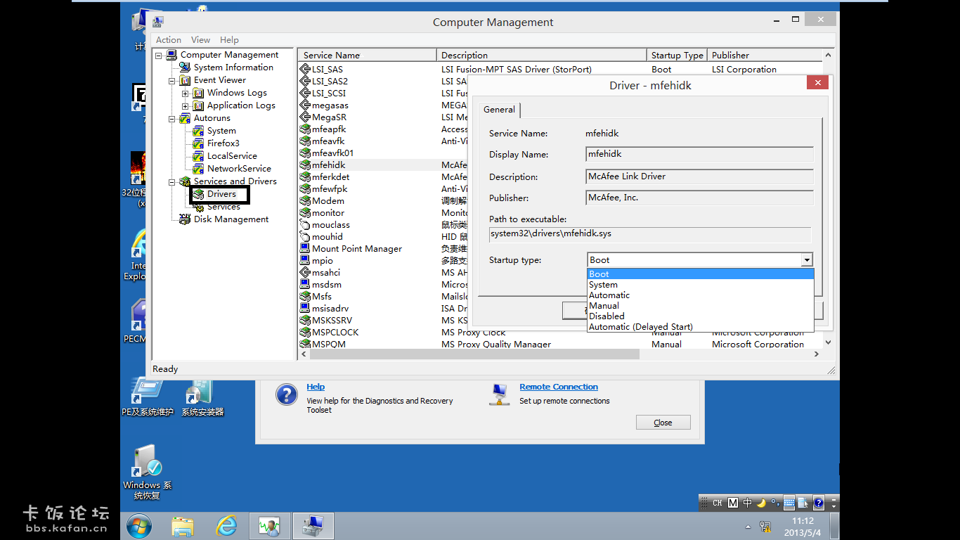Click the Help link in the Toolset window
The image size is (960, 540).
pos(316,387)
